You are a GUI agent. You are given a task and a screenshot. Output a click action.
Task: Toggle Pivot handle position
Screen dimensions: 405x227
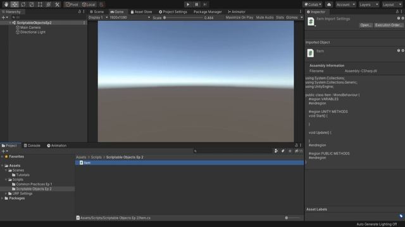pyautogui.click(x=72, y=4)
